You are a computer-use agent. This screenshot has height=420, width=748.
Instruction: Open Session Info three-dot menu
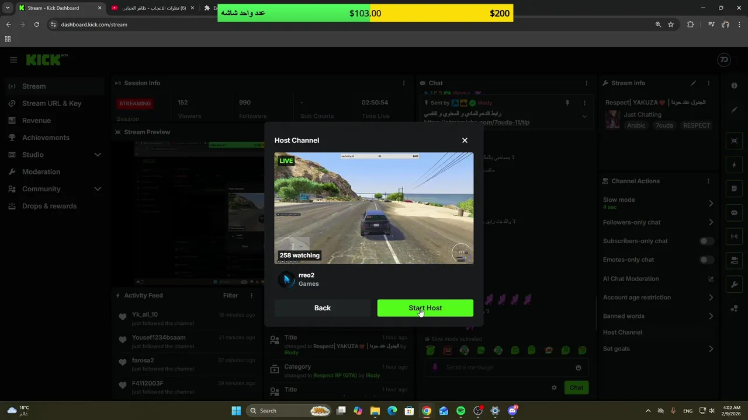(x=403, y=83)
